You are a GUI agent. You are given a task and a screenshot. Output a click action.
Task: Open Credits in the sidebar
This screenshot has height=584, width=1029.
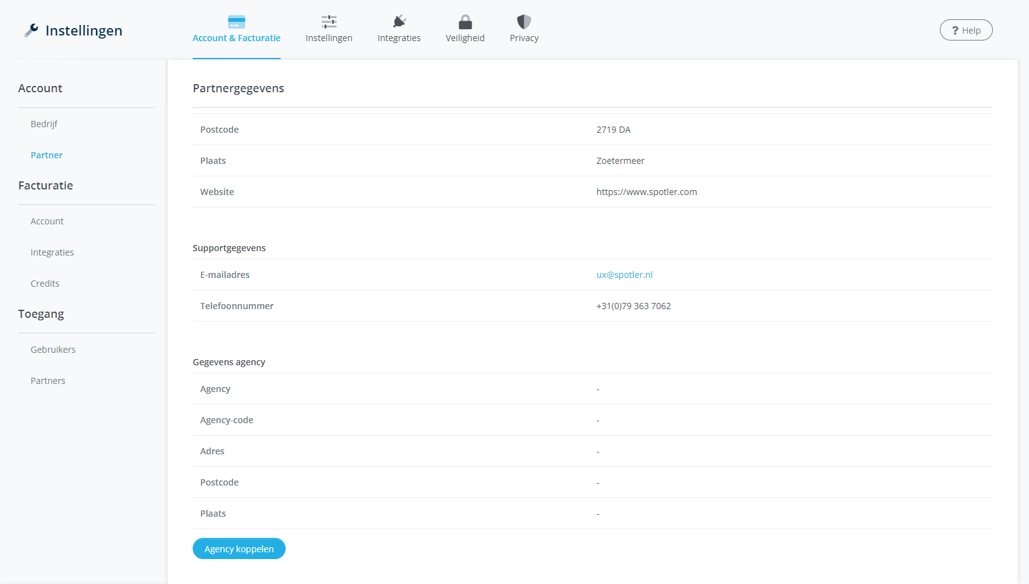pos(45,284)
